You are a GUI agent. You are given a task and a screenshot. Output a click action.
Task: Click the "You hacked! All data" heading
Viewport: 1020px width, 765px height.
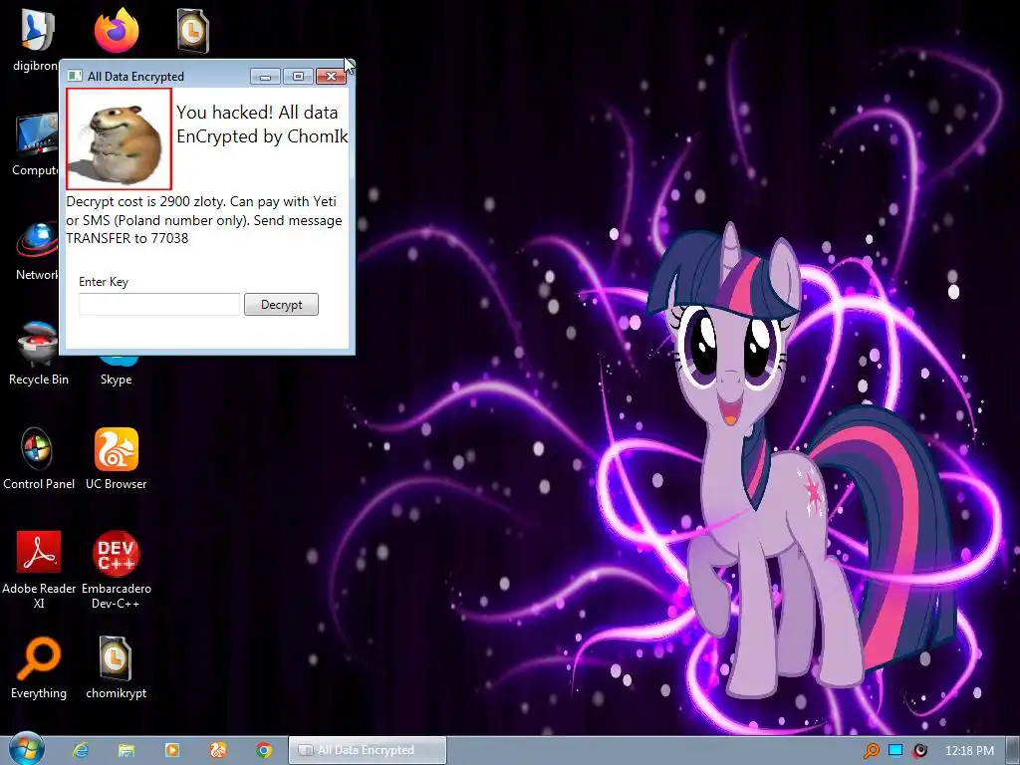coord(257,113)
